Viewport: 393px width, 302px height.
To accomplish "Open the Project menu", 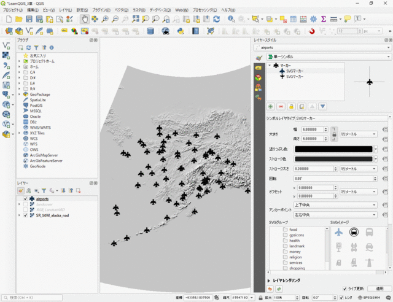I will 12,10.
